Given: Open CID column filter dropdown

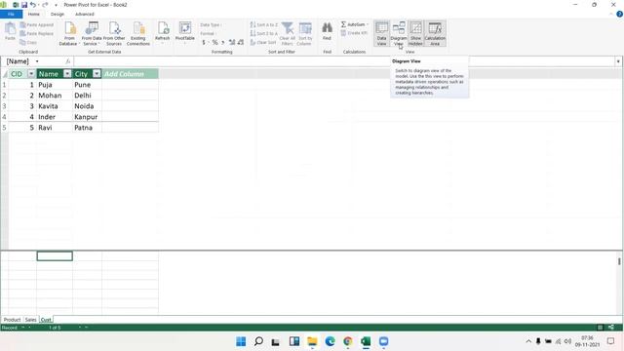Looking at the screenshot, I should coord(31,74).
